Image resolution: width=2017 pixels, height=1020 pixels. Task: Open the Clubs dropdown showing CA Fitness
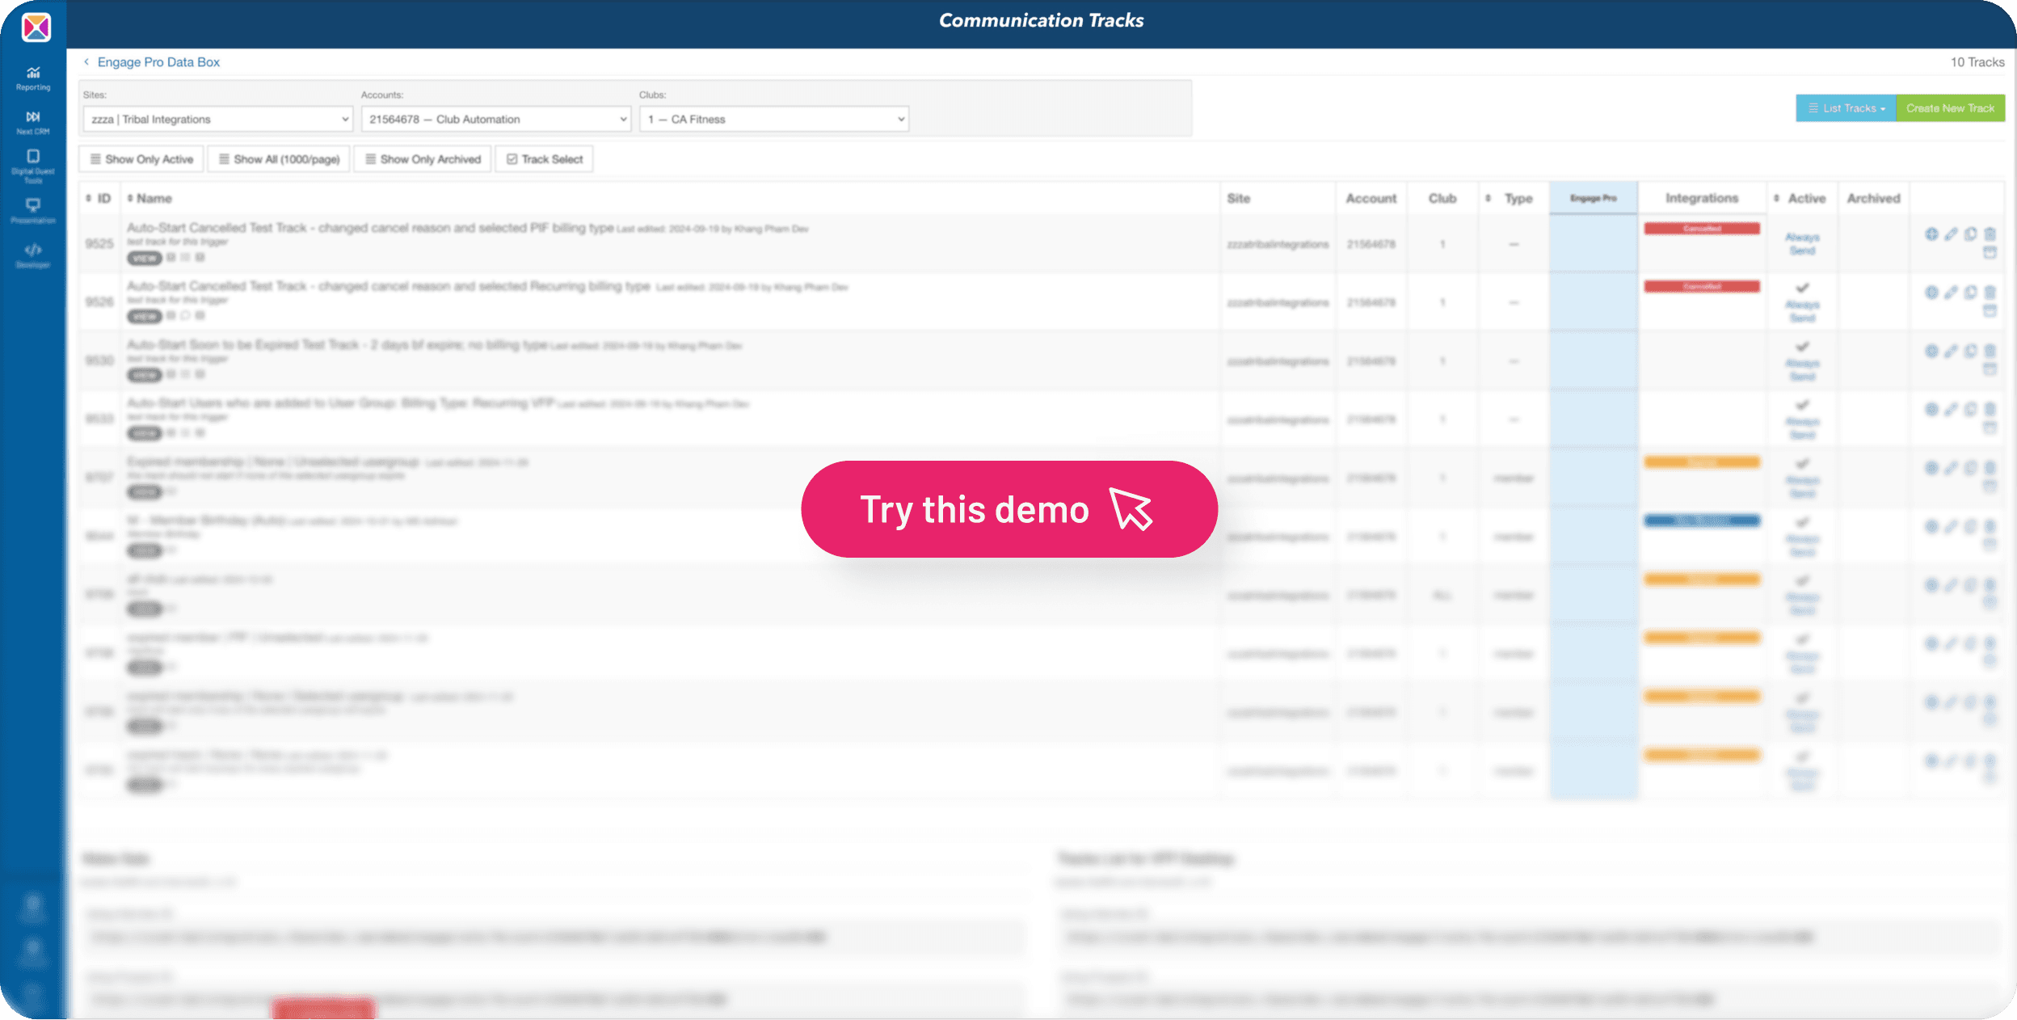[x=773, y=119]
